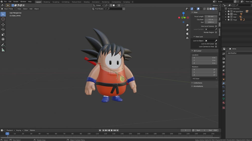This screenshot has width=252, height=141.
Task: Open Output properties tab
Action: click(224, 62)
